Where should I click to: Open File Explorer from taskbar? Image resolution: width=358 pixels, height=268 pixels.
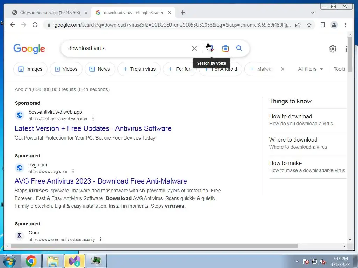(53, 261)
